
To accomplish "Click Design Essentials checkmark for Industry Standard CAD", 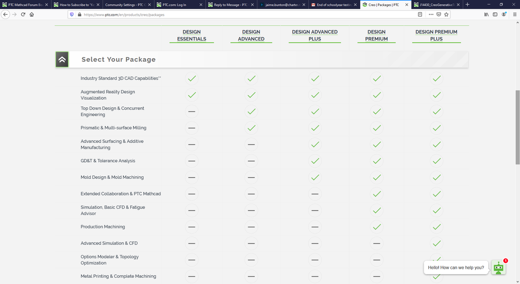I will point(192,79).
